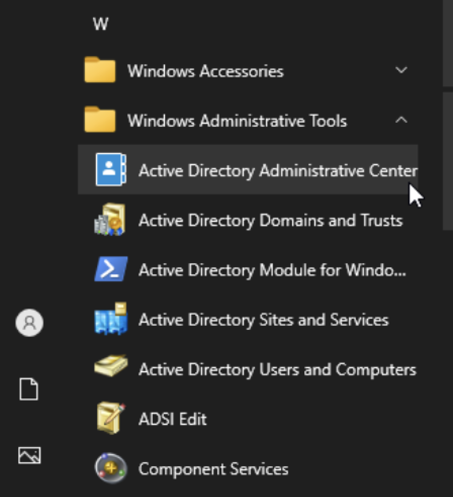453x497 pixels.
Task: Click the Component Services text label
Action: tap(213, 469)
